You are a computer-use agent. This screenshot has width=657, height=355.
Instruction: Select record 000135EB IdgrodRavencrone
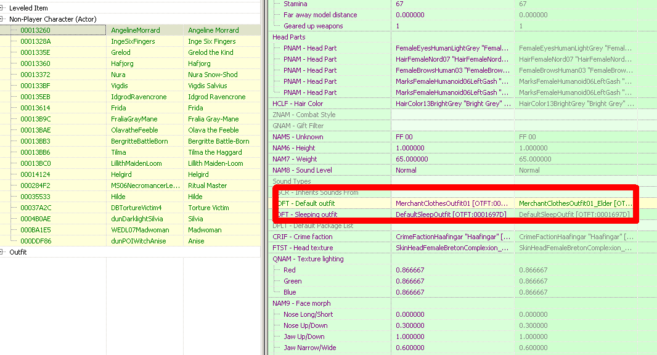130,97
